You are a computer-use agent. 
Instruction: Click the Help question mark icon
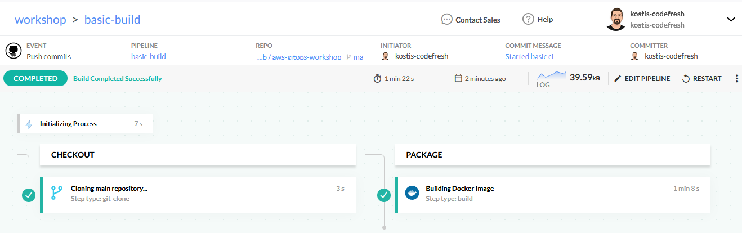click(528, 19)
